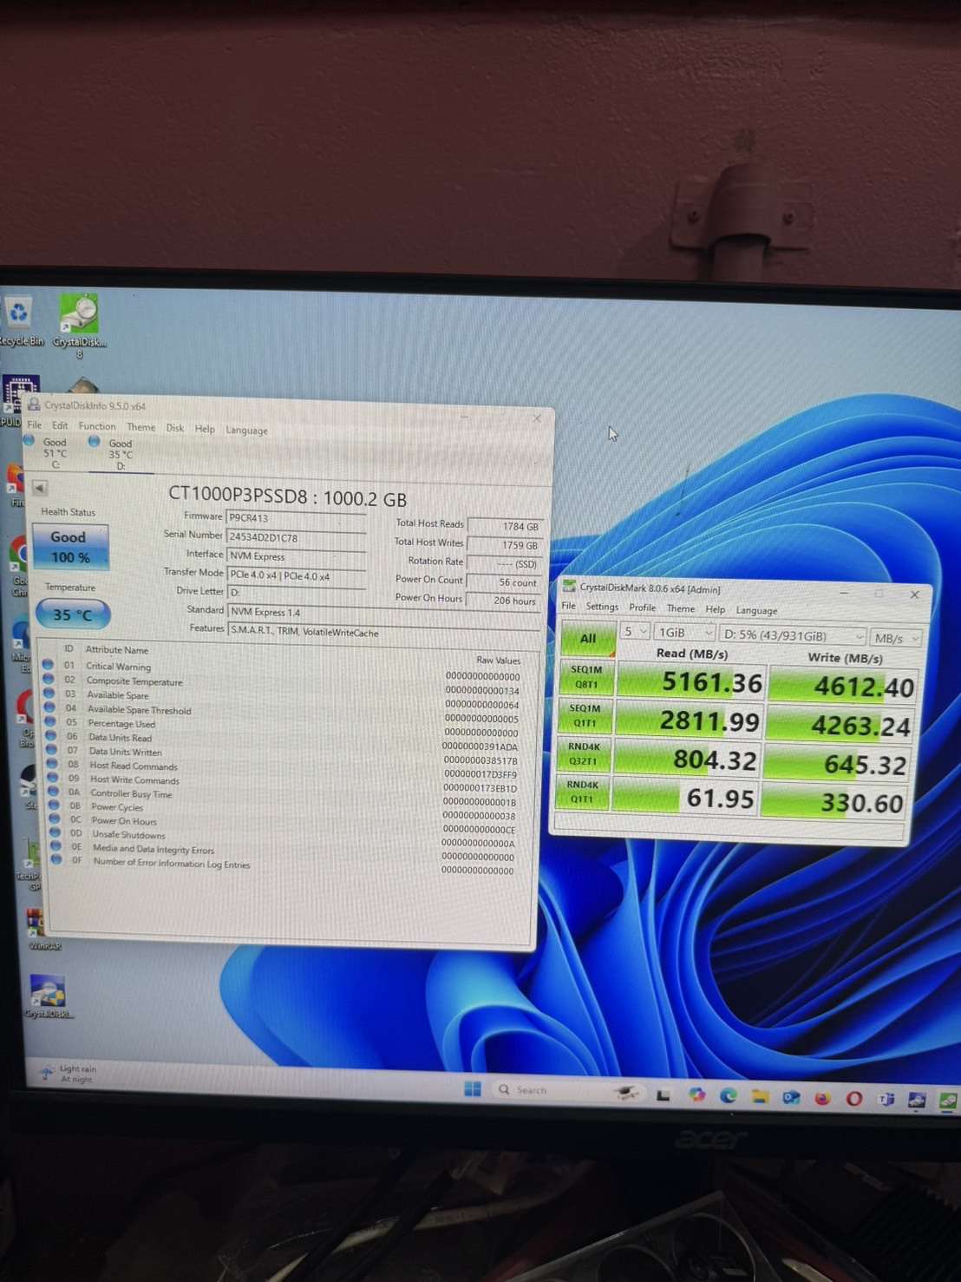
Task: Run the RND4K Q1T1 test
Action: (x=582, y=792)
